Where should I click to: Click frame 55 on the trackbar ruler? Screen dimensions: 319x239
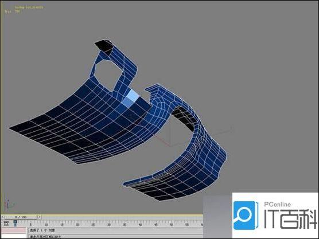(x=187, y=224)
